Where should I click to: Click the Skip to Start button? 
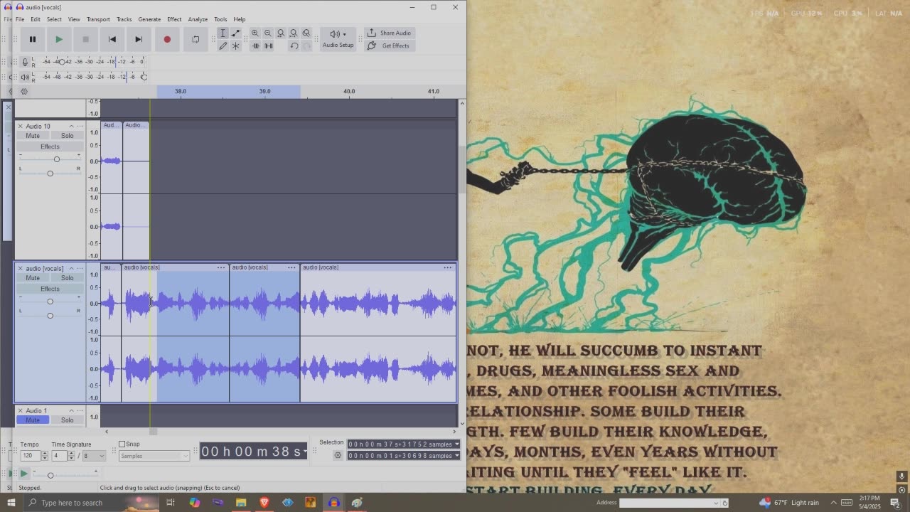click(112, 40)
